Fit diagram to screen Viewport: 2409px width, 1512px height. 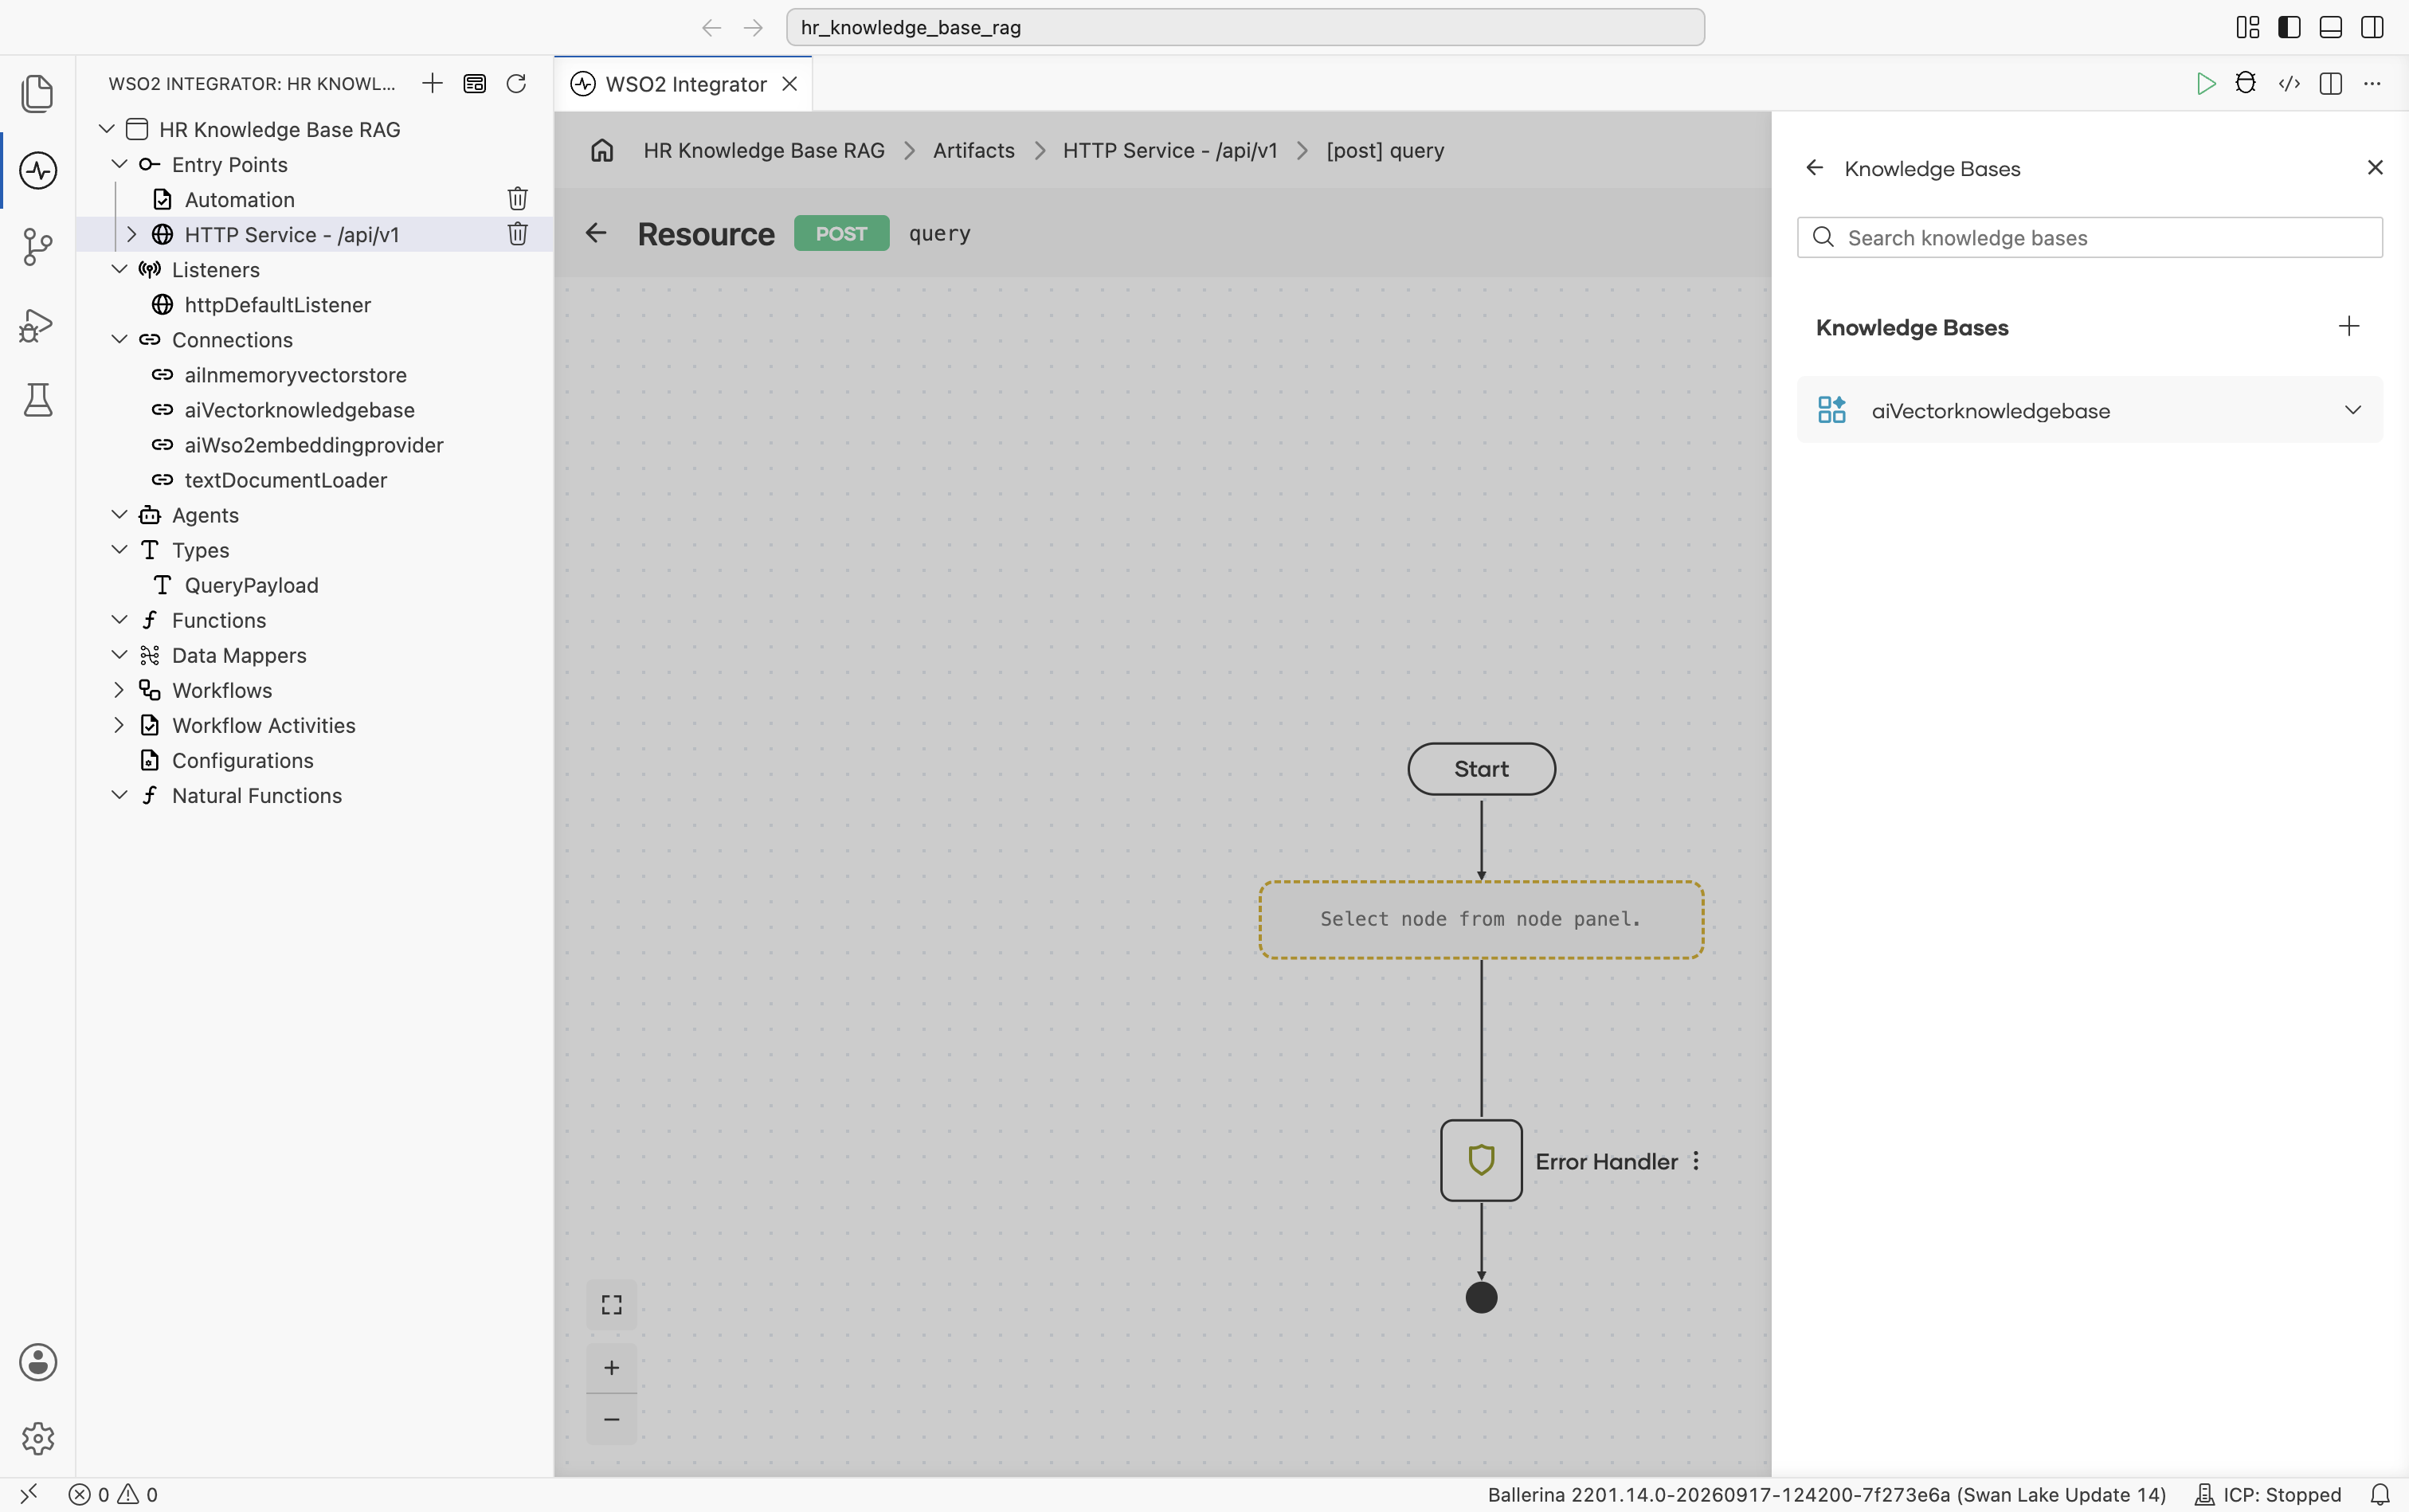click(611, 1305)
